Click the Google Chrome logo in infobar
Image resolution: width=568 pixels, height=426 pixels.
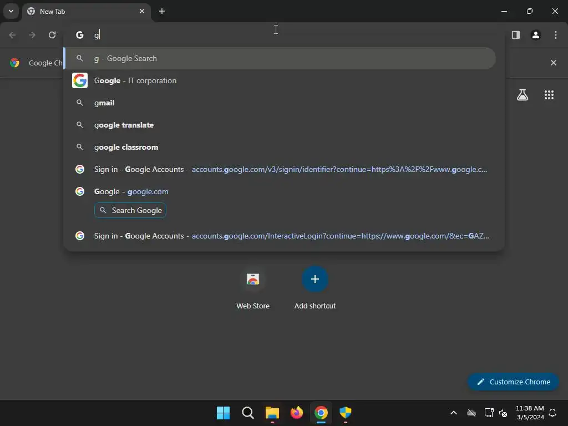[14, 63]
